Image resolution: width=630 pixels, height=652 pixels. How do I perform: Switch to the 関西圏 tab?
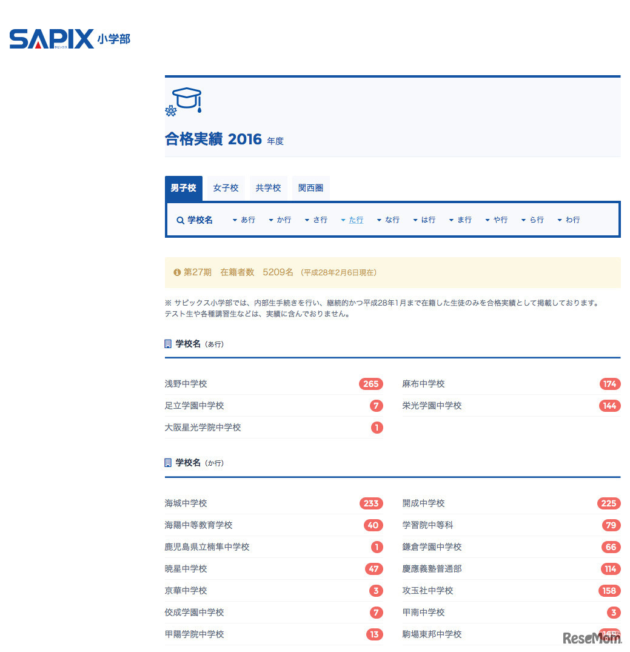point(310,188)
